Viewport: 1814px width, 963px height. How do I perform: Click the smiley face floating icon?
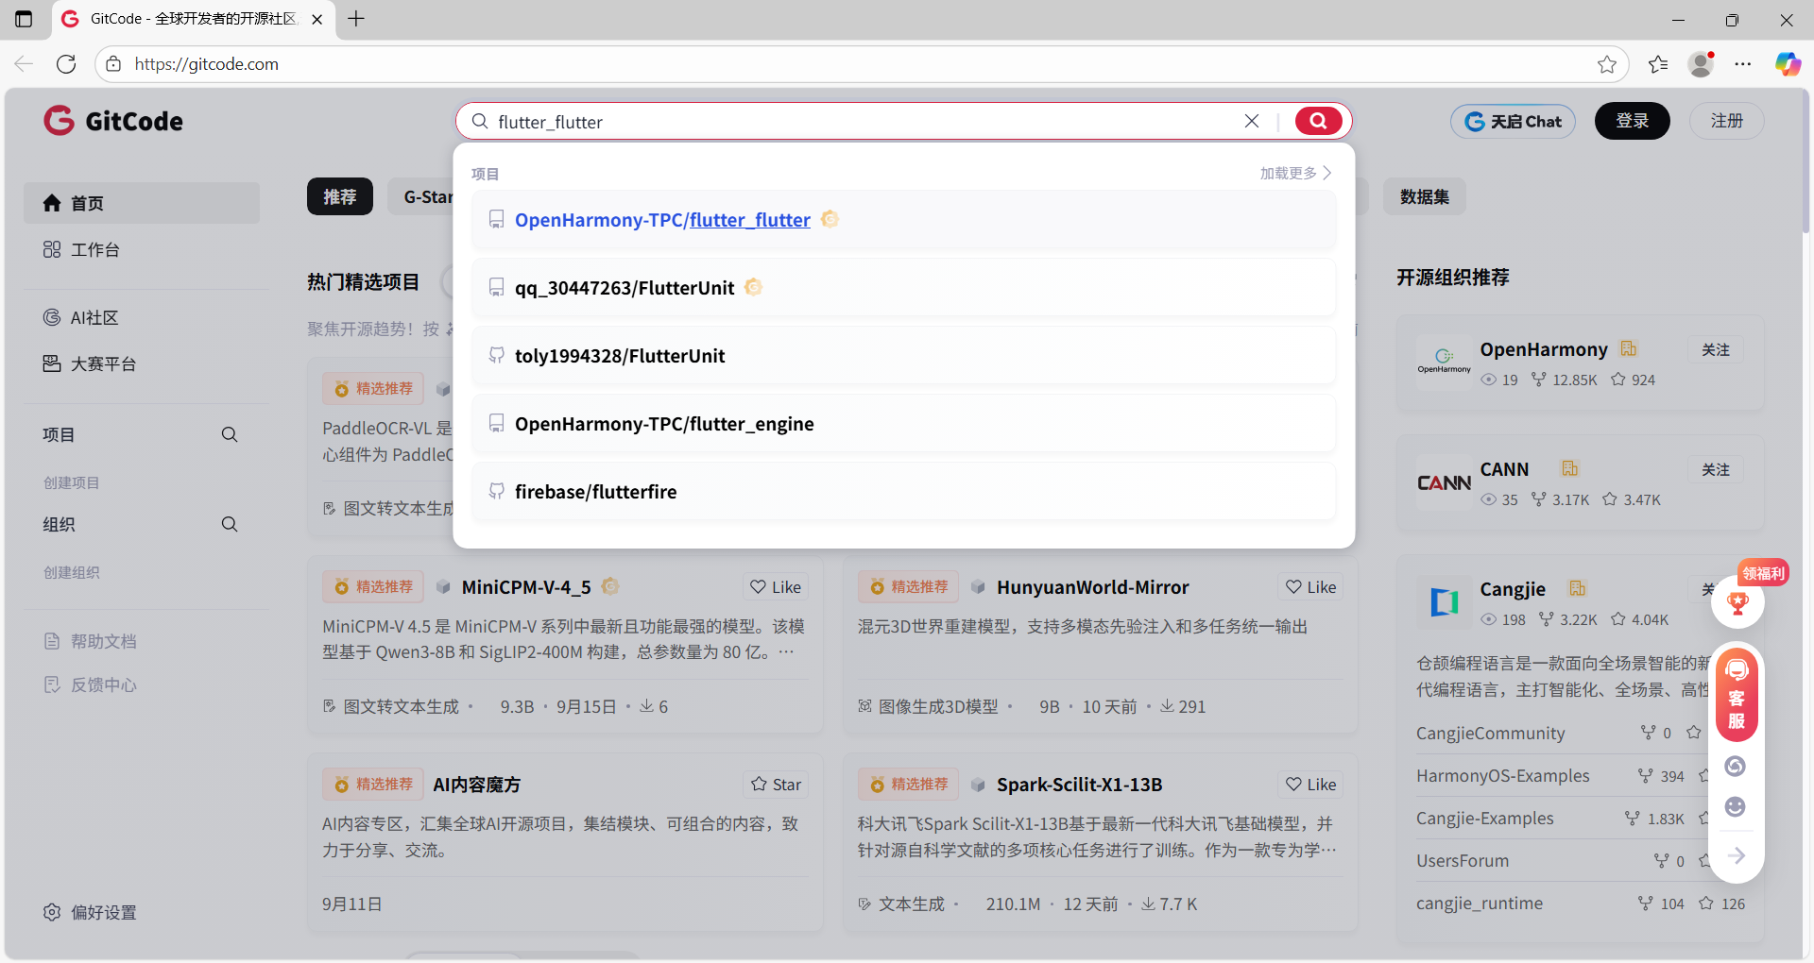(x=1736, y=806)
